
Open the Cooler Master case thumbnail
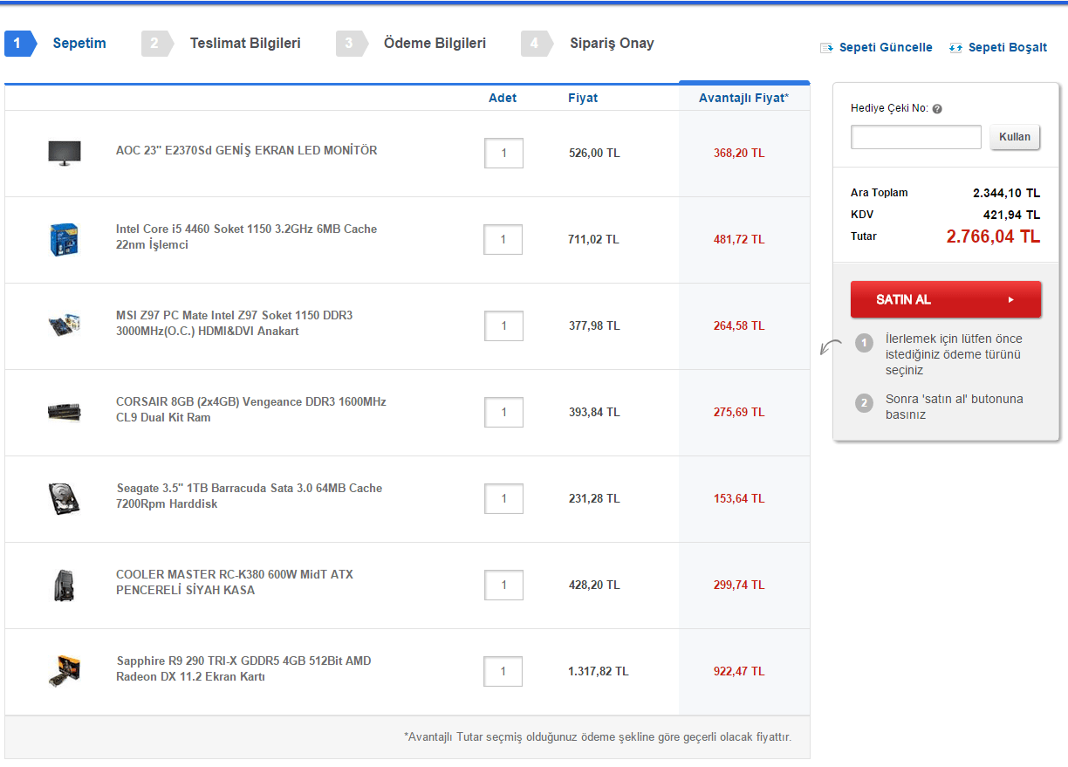[x=65, y=585]
